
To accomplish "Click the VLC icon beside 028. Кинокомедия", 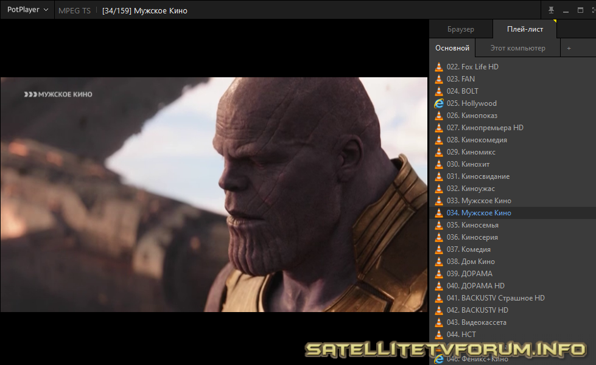I will (439, 140).
